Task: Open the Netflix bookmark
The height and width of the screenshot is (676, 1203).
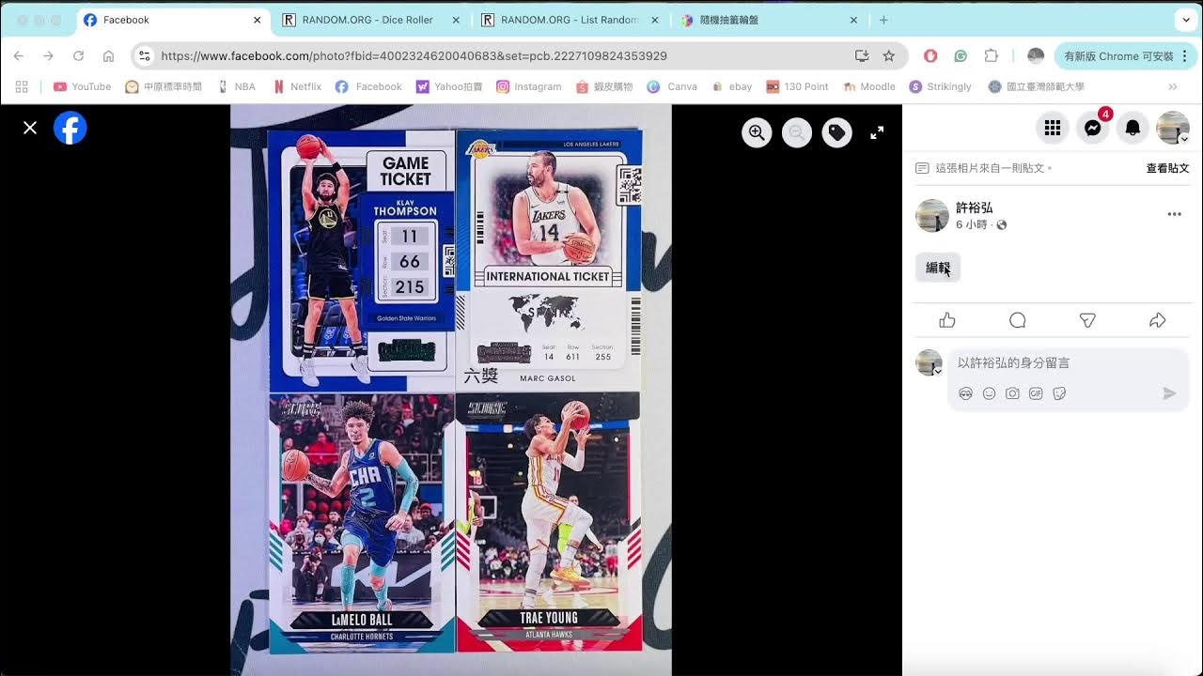Action: (297, 86)
